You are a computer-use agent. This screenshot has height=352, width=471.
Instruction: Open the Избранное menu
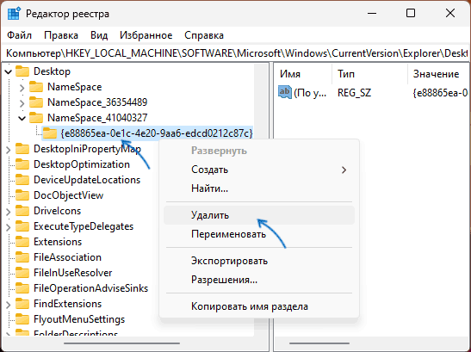[x=146, y=35]
